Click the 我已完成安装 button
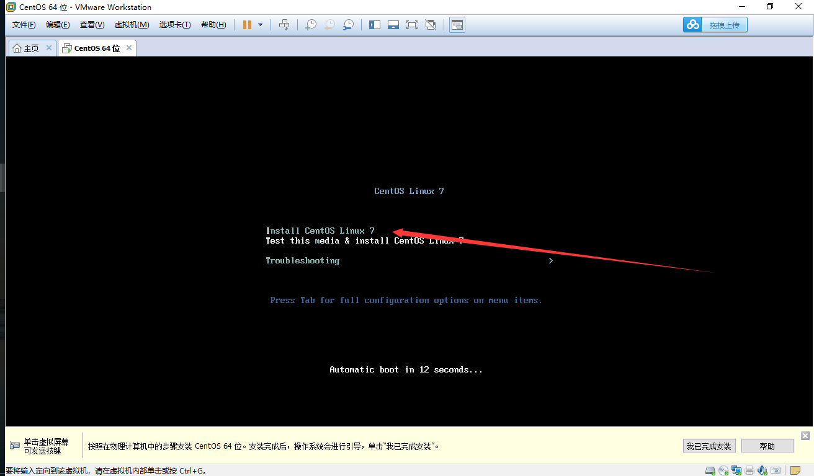Image resolution: width=814 pixels, height=476 pixels. [x=709, y=446]
